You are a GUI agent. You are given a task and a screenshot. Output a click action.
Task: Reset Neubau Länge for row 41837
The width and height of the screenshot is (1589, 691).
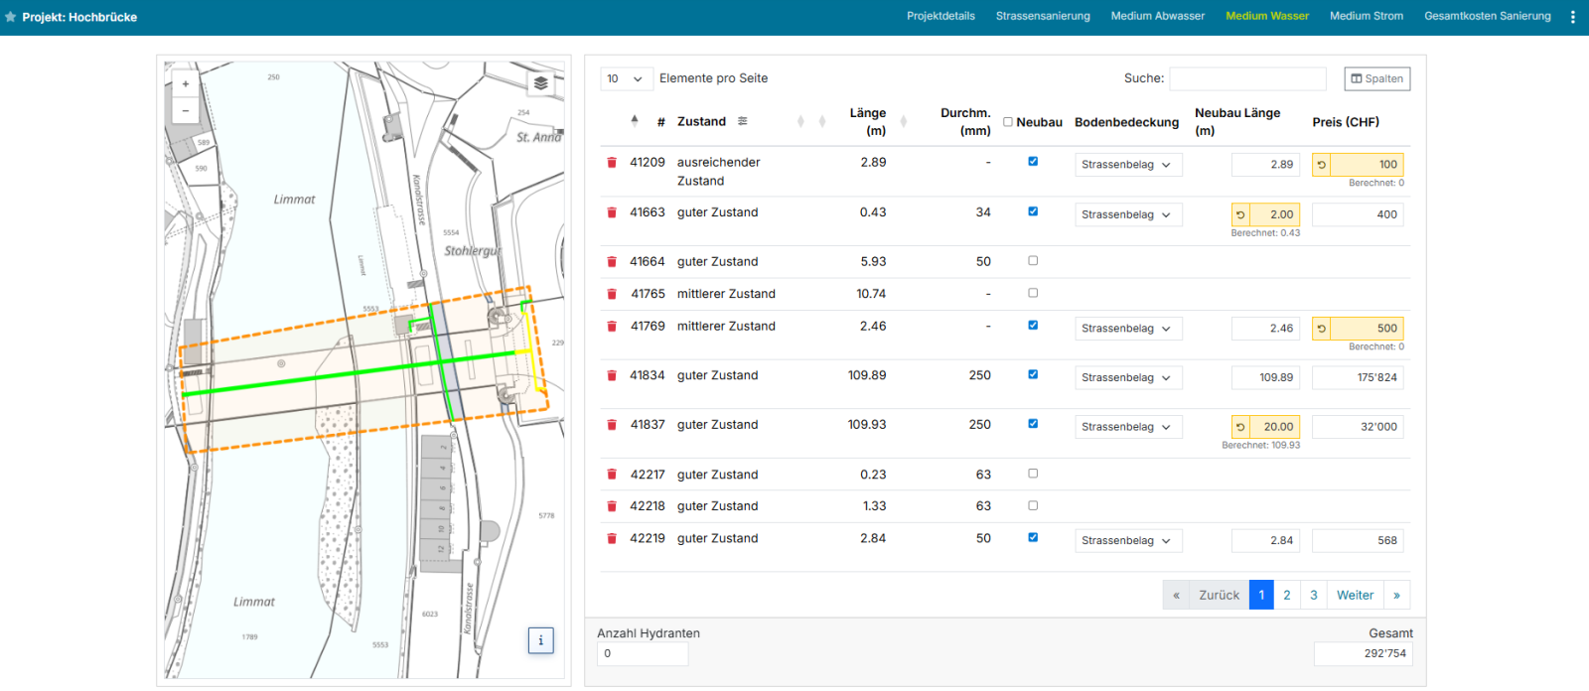click(x=1240, y=427)
